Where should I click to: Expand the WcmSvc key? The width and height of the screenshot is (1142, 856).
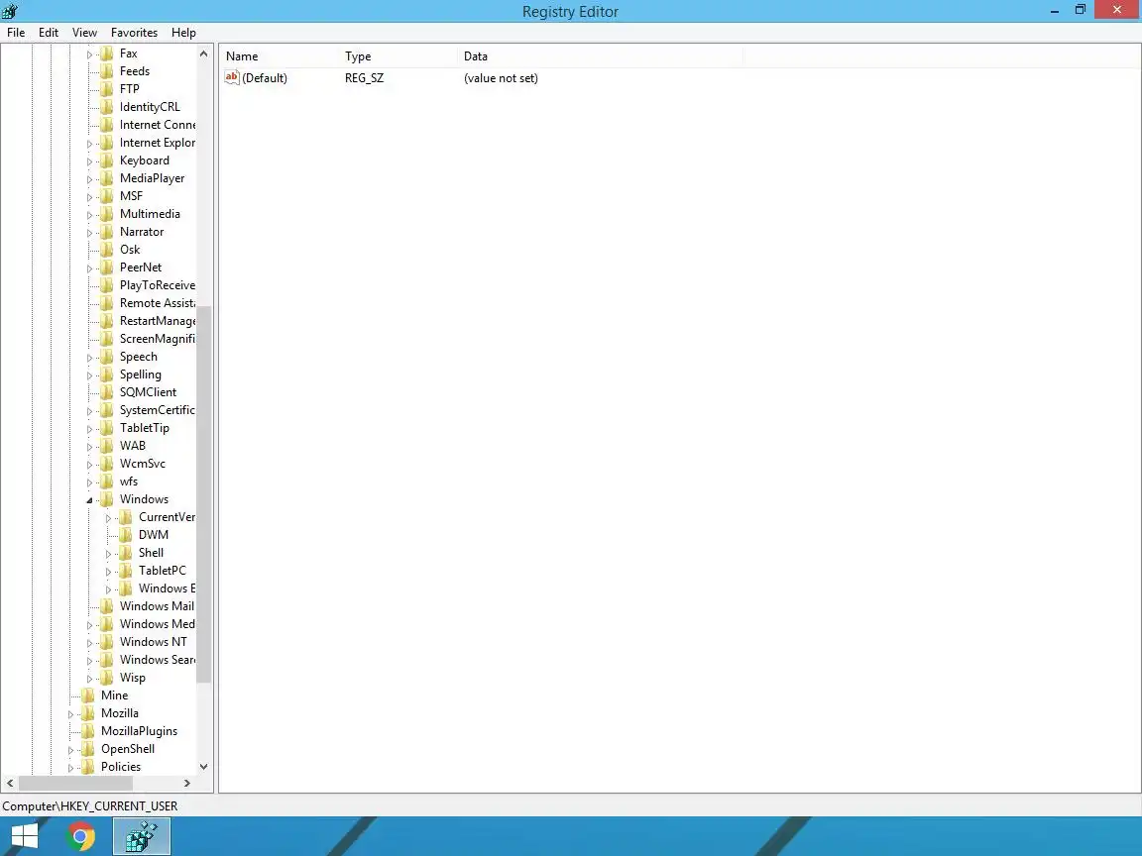89,465
